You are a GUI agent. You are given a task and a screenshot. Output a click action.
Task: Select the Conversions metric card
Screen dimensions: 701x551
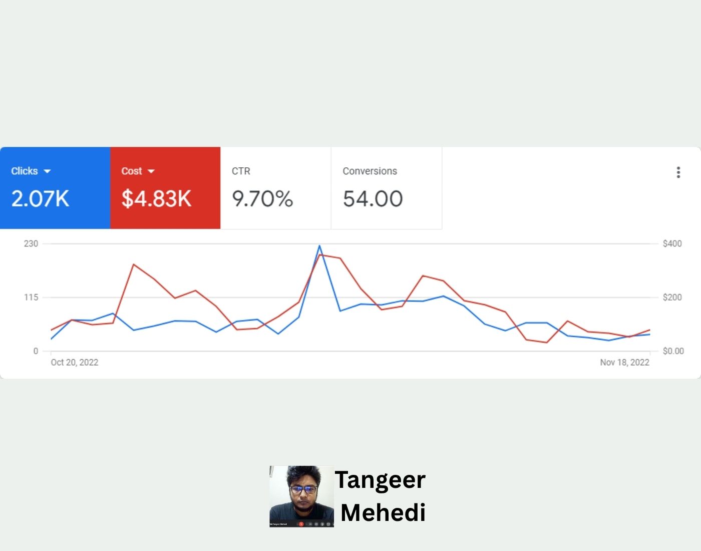[x=386, y=188]
